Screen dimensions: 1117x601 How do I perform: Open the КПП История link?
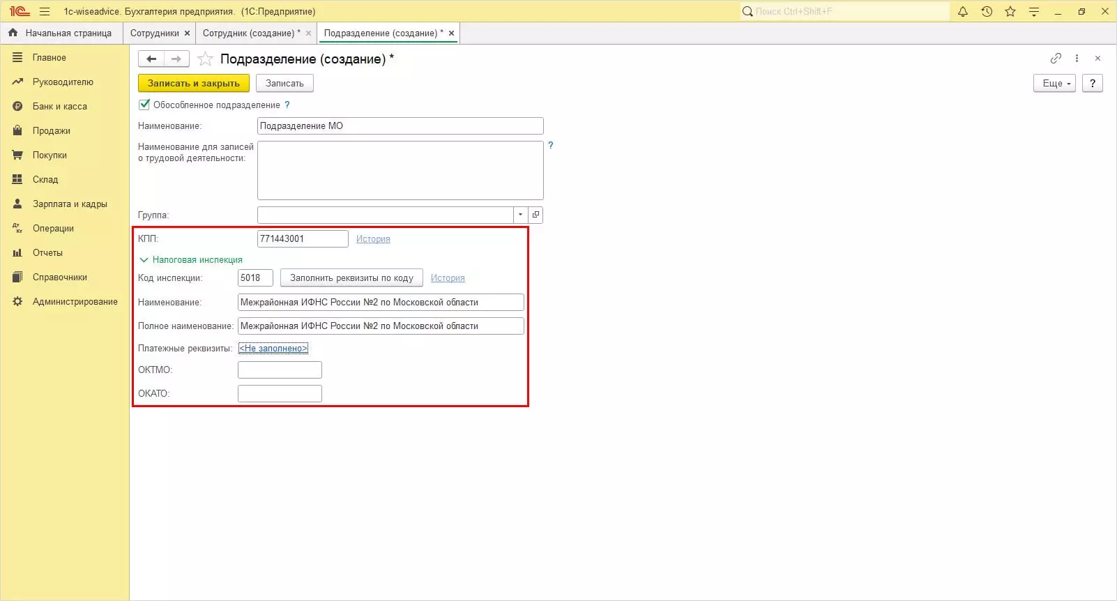point(373,238)
